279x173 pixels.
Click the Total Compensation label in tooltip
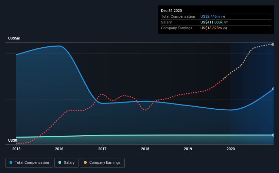click(x=178, y=16)
